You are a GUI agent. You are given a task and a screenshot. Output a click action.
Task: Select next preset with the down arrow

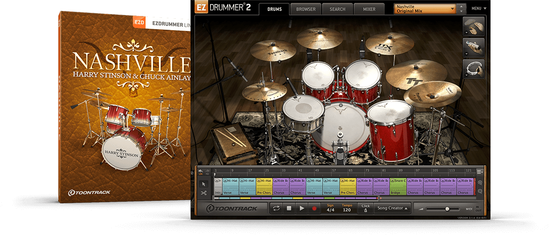click(x=462, y=11)
